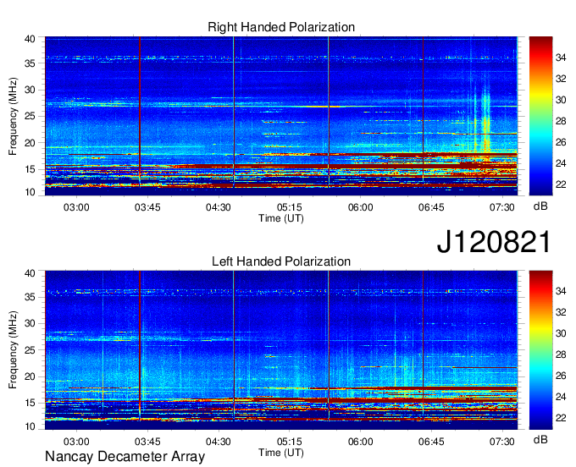This screenshot has height=467, width=576.
Task: Select 07:30 time tick of Right Handed plot
Action: tap(502, 207)
